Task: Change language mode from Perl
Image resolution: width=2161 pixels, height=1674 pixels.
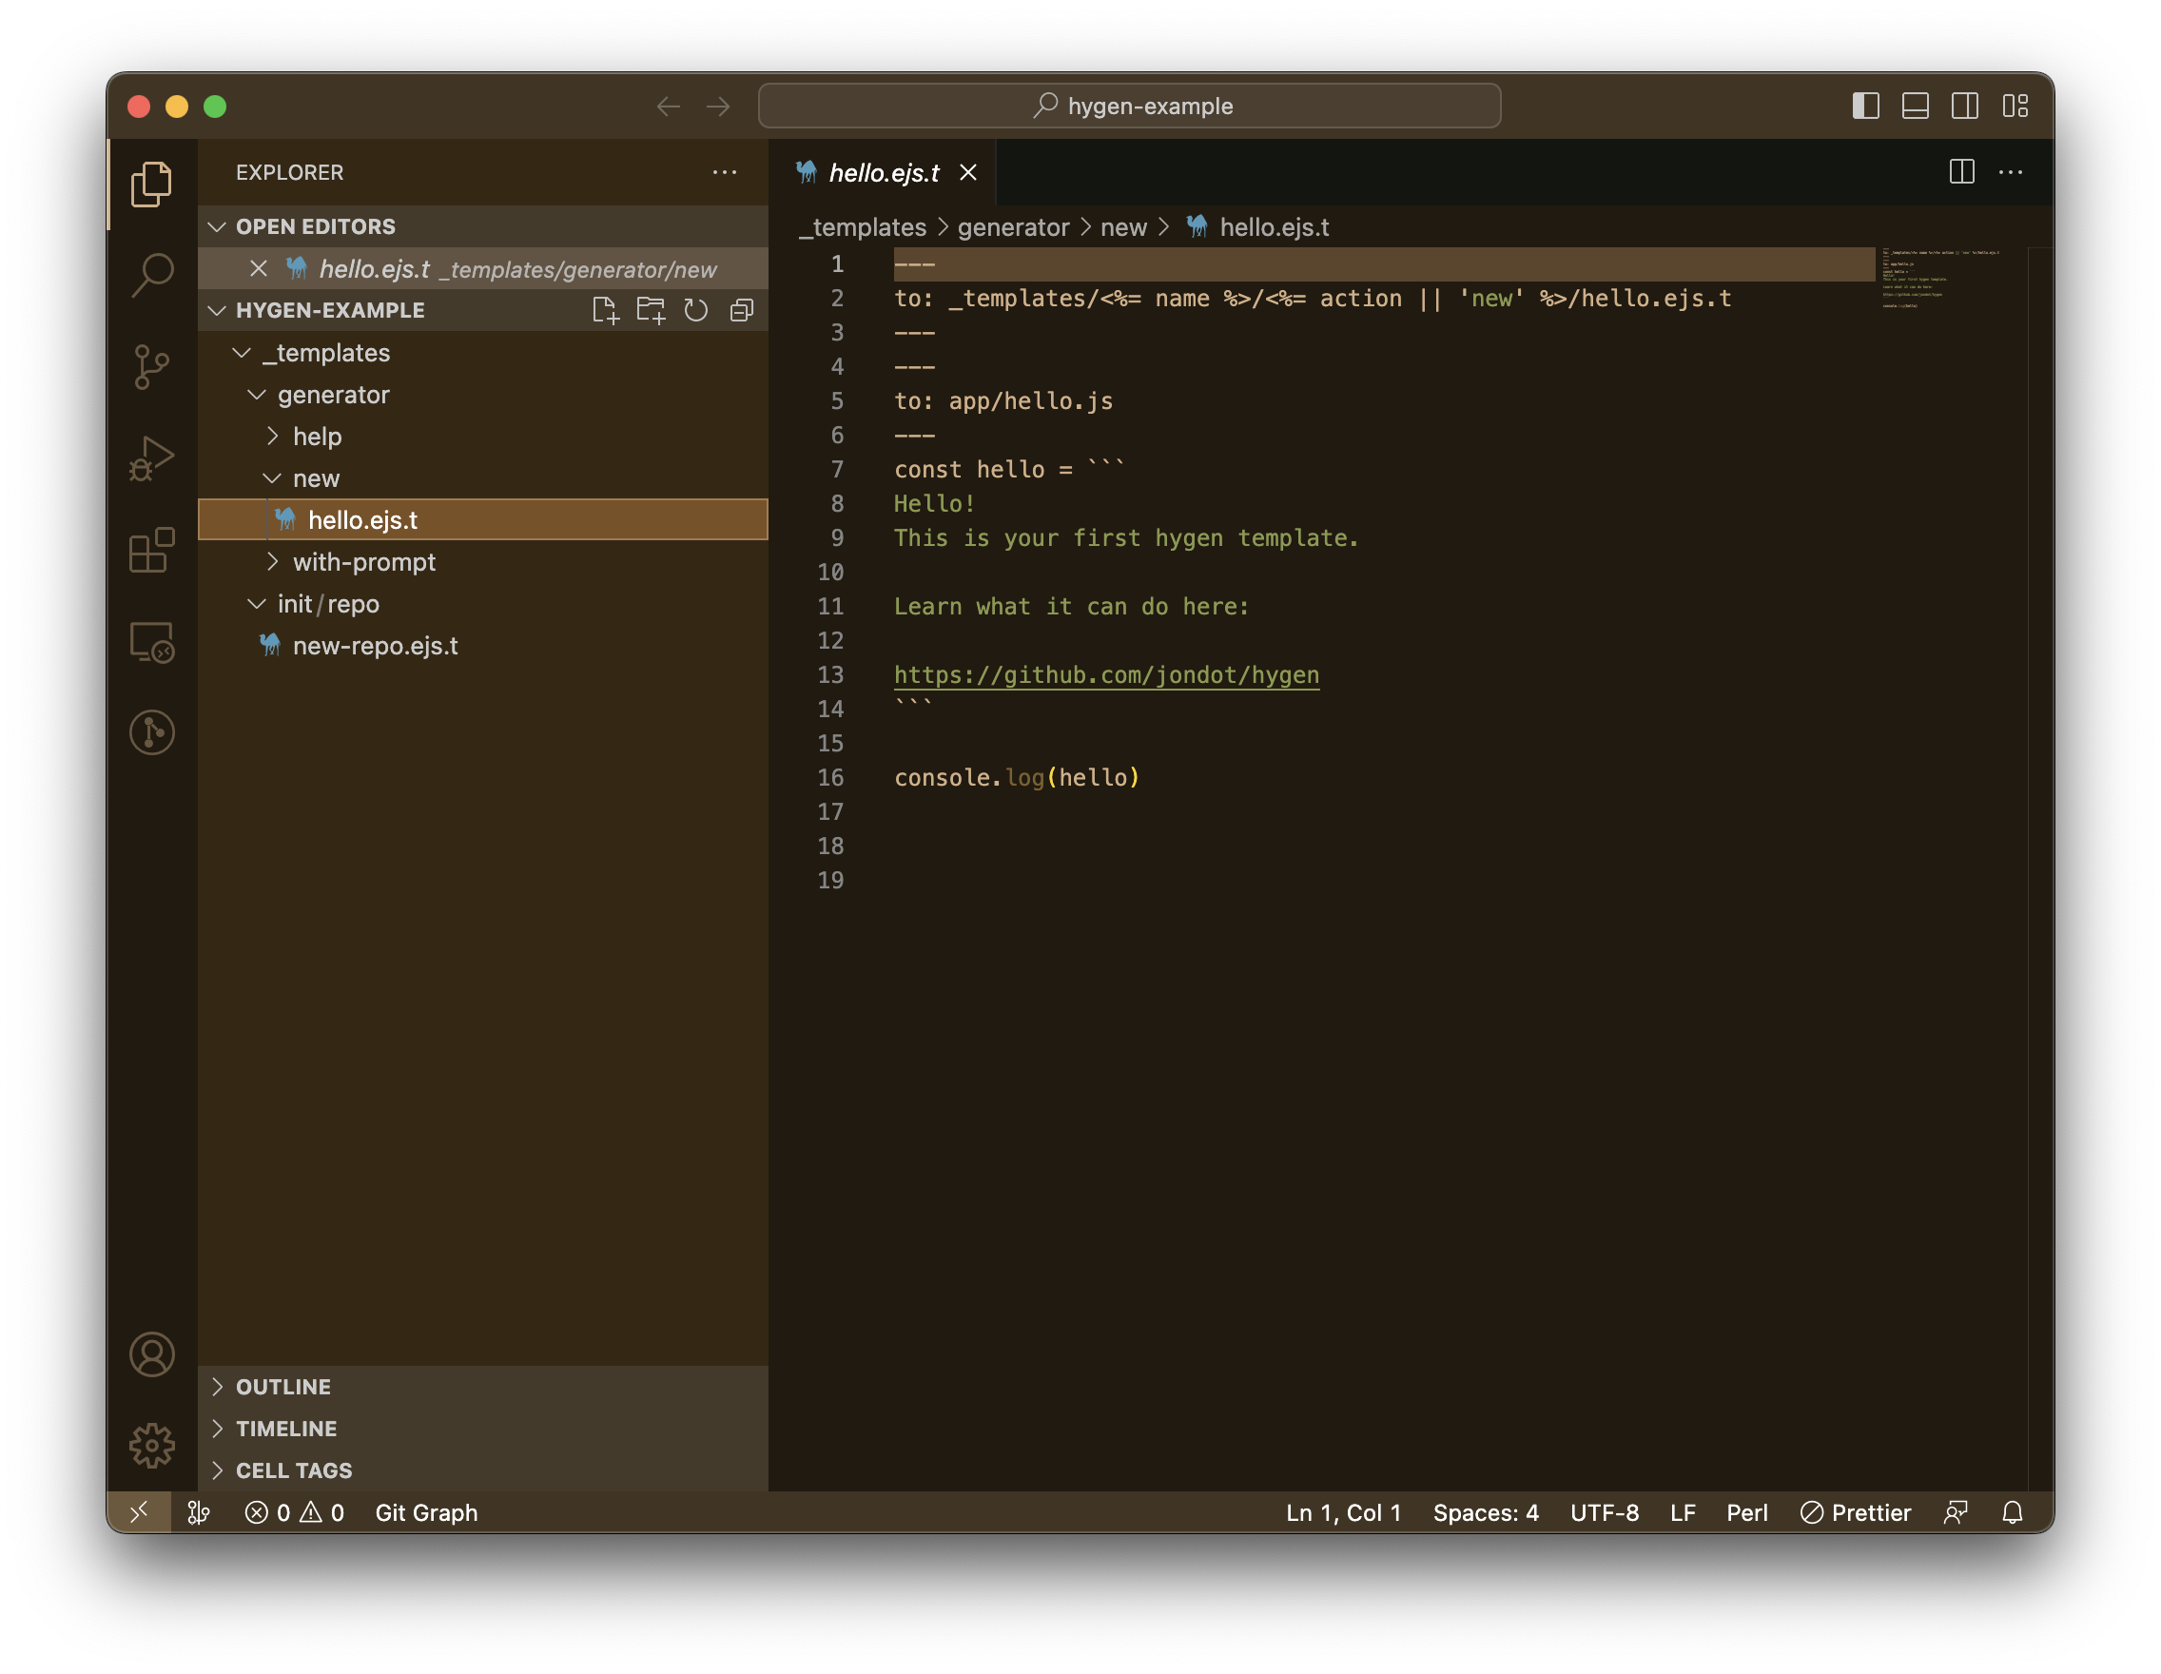Action: 1746,1511
